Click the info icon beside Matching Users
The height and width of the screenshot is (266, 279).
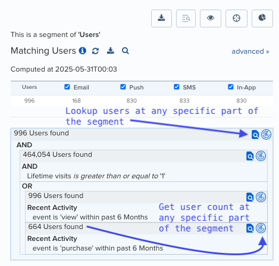click(x=83, y=51)
